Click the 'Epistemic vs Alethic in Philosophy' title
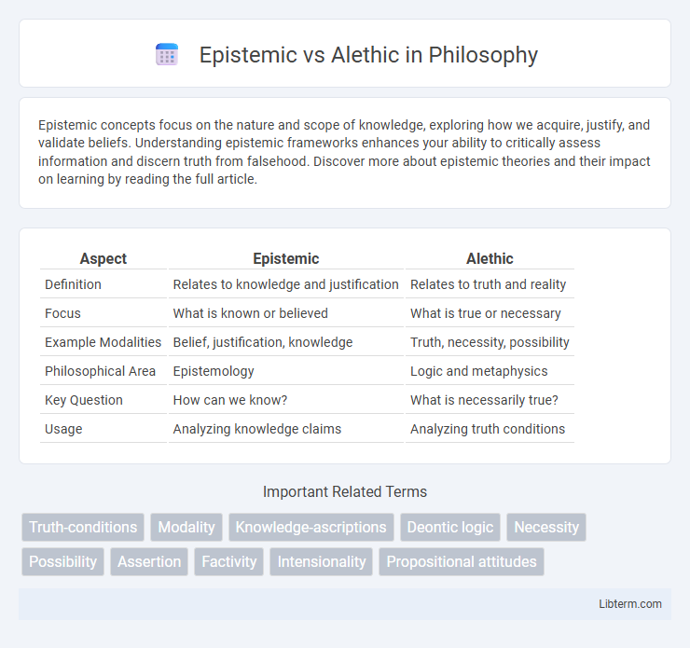This screenshot has width=690, height=648. coord(368,55)
